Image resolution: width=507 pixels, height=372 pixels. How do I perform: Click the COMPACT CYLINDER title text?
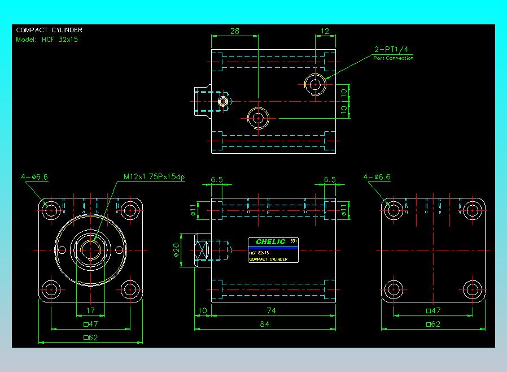[x=49, y=30]
